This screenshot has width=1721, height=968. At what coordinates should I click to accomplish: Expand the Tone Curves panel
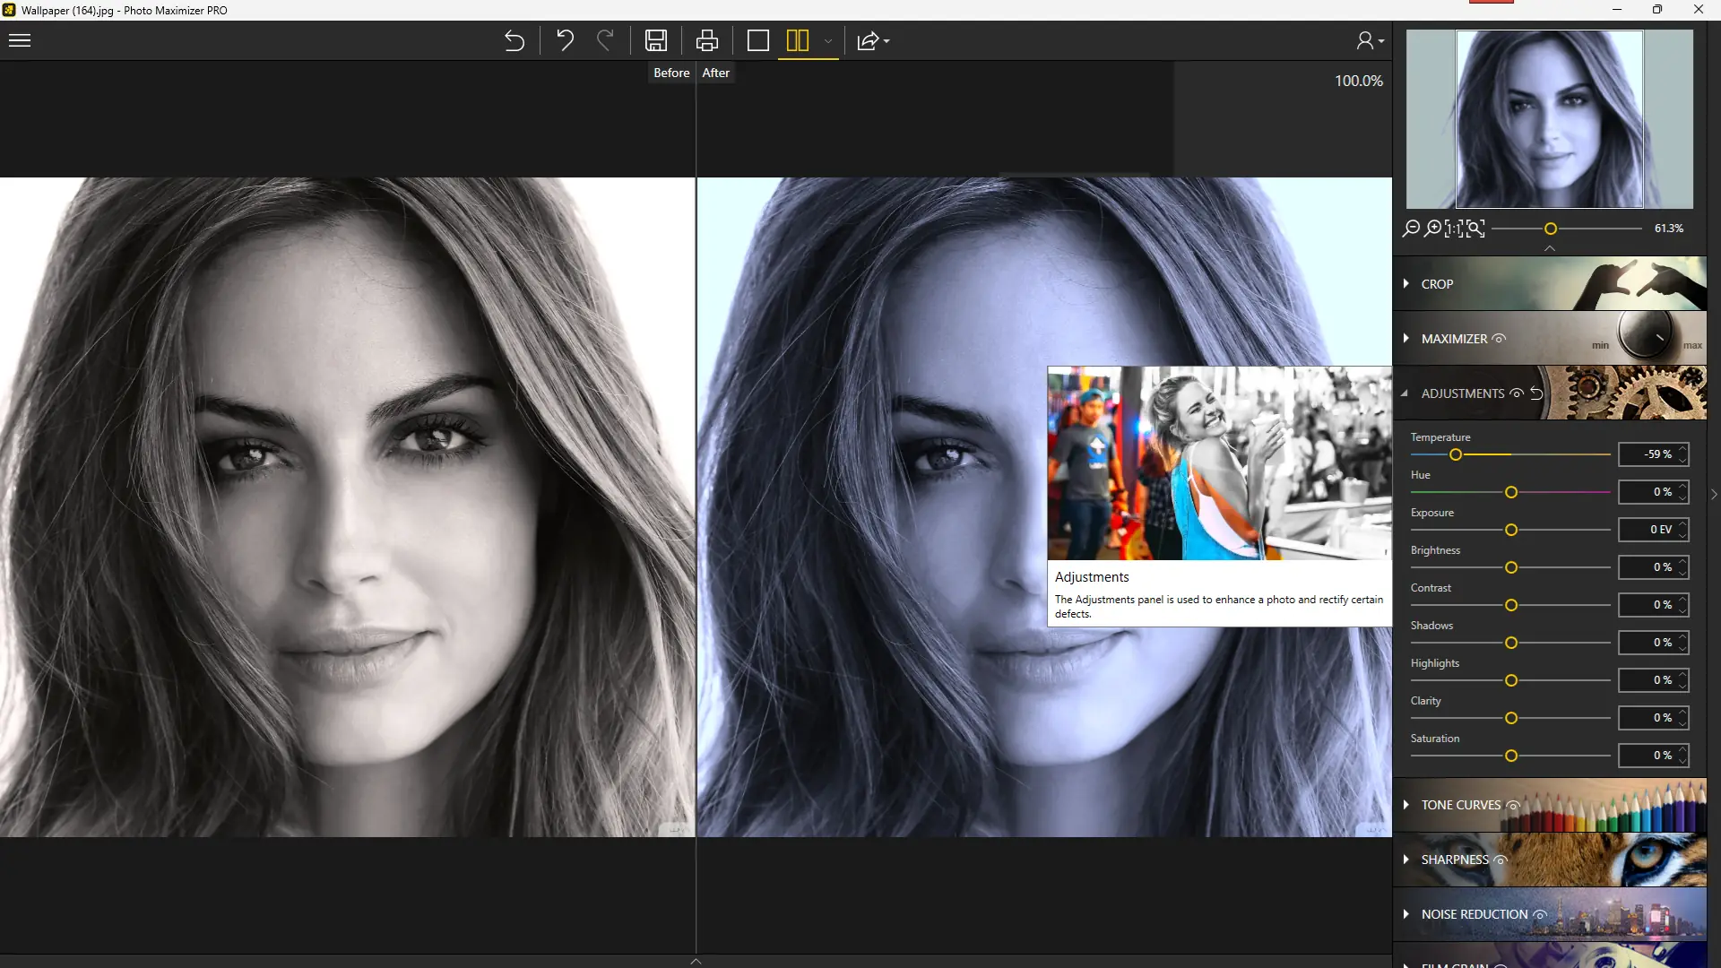(1460, 805)
